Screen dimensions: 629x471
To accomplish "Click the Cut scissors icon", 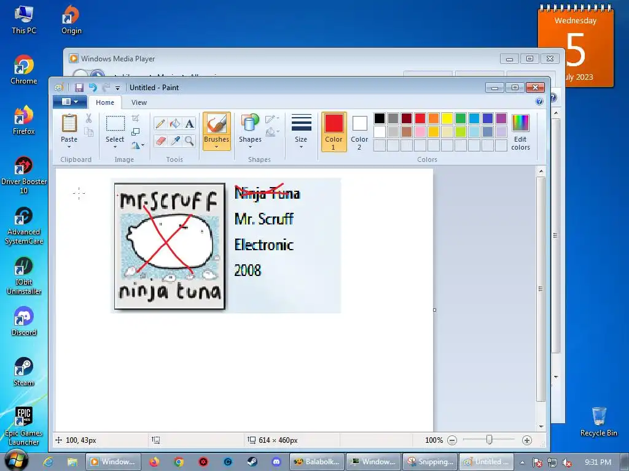I will click(88, 118).
